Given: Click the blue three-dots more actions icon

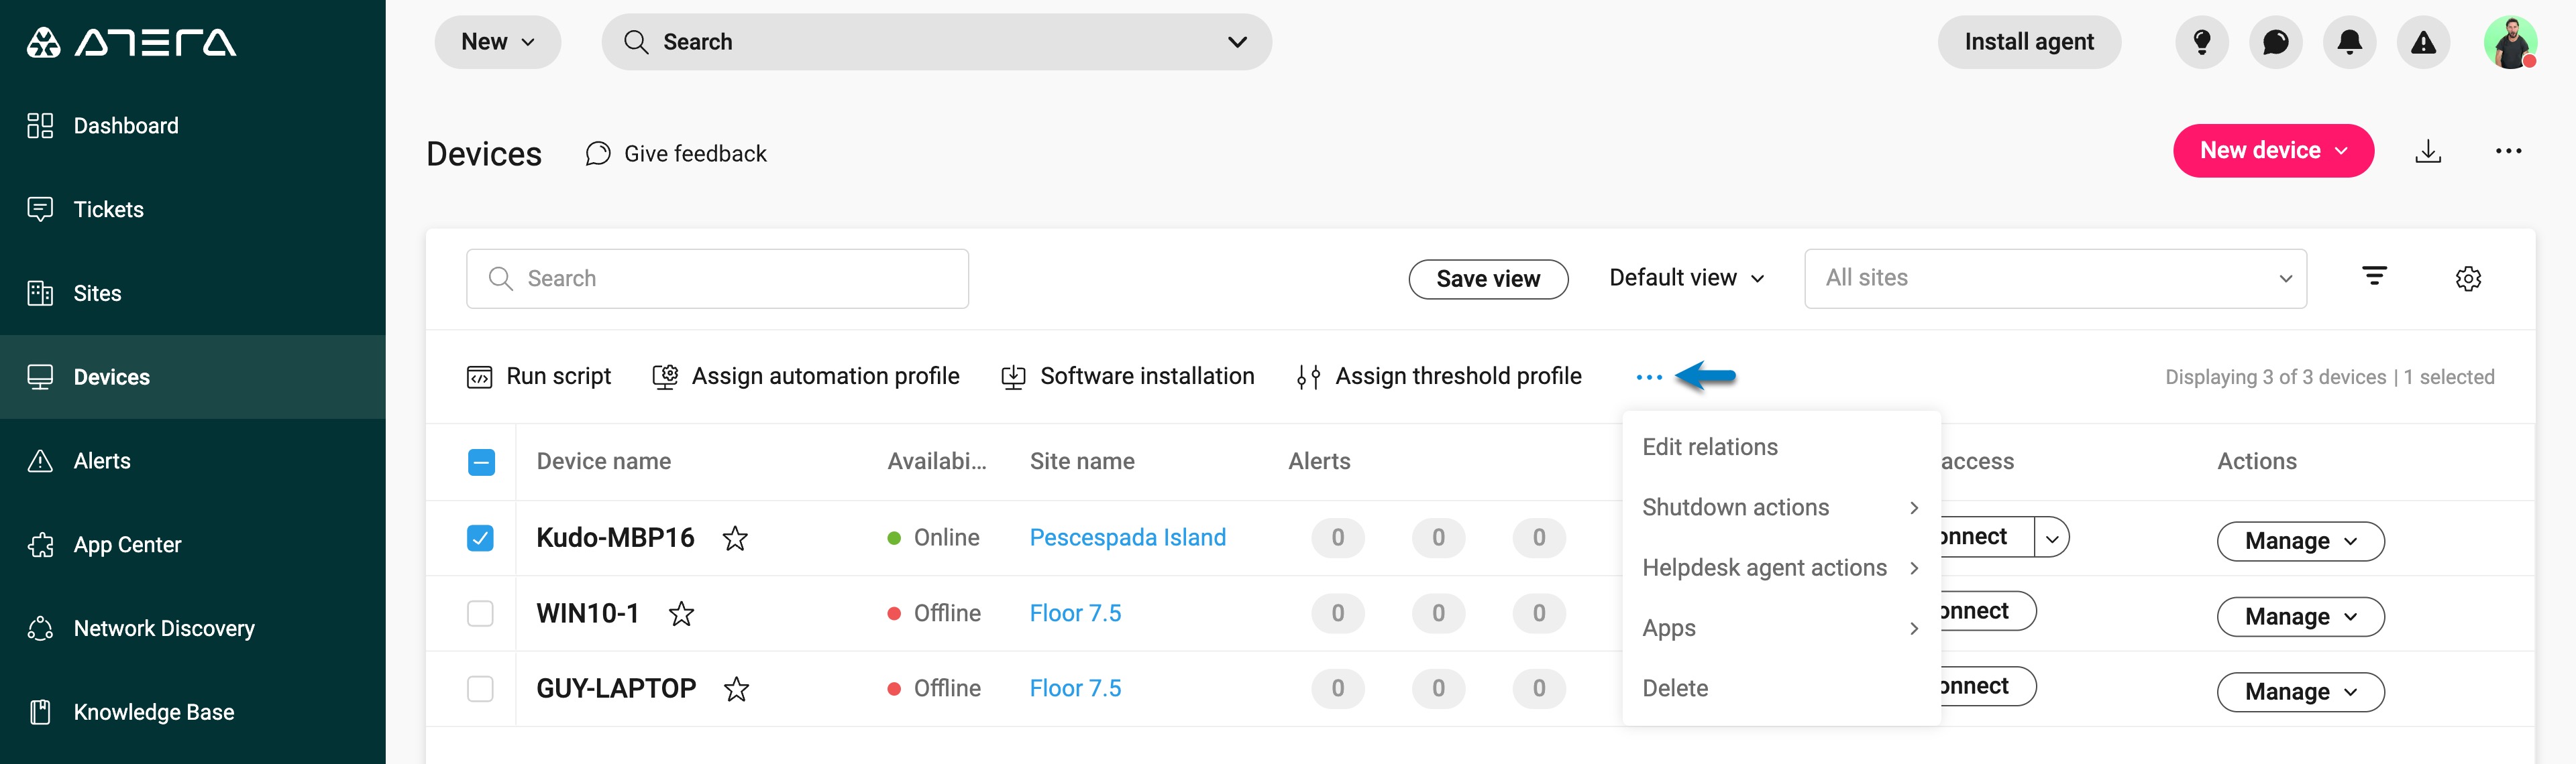Looking at the screenshot, I should [x=1649, y=377].
